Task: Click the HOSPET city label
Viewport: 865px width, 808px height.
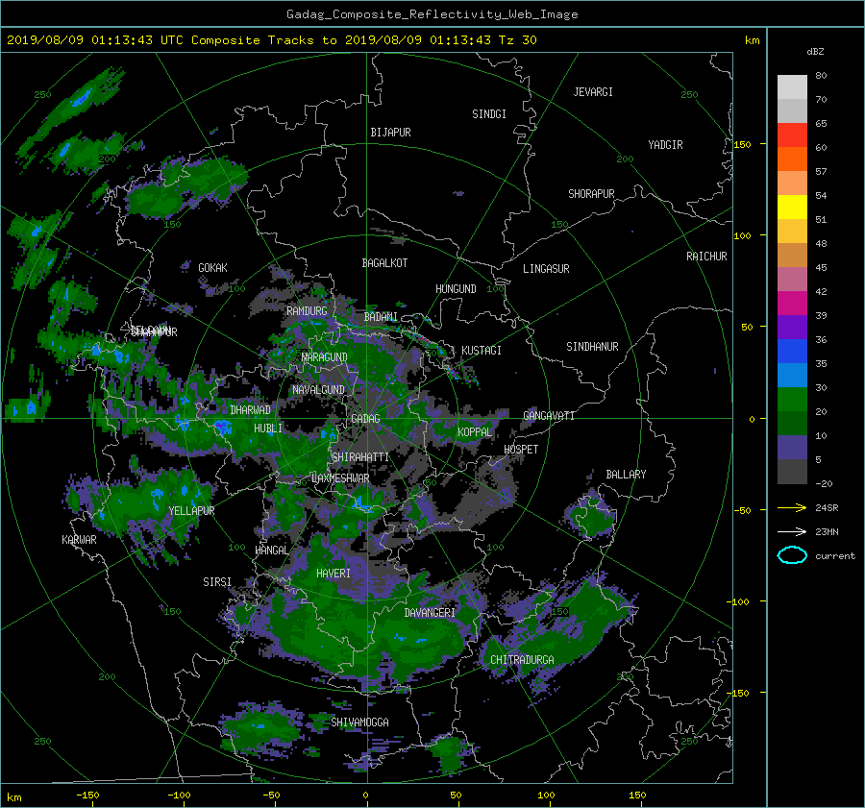Action: 521,450
